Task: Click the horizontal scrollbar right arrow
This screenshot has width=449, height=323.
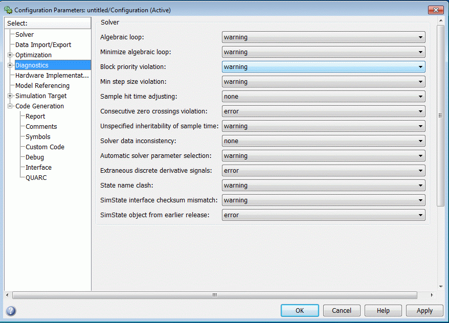Action: tap(432, 295)
